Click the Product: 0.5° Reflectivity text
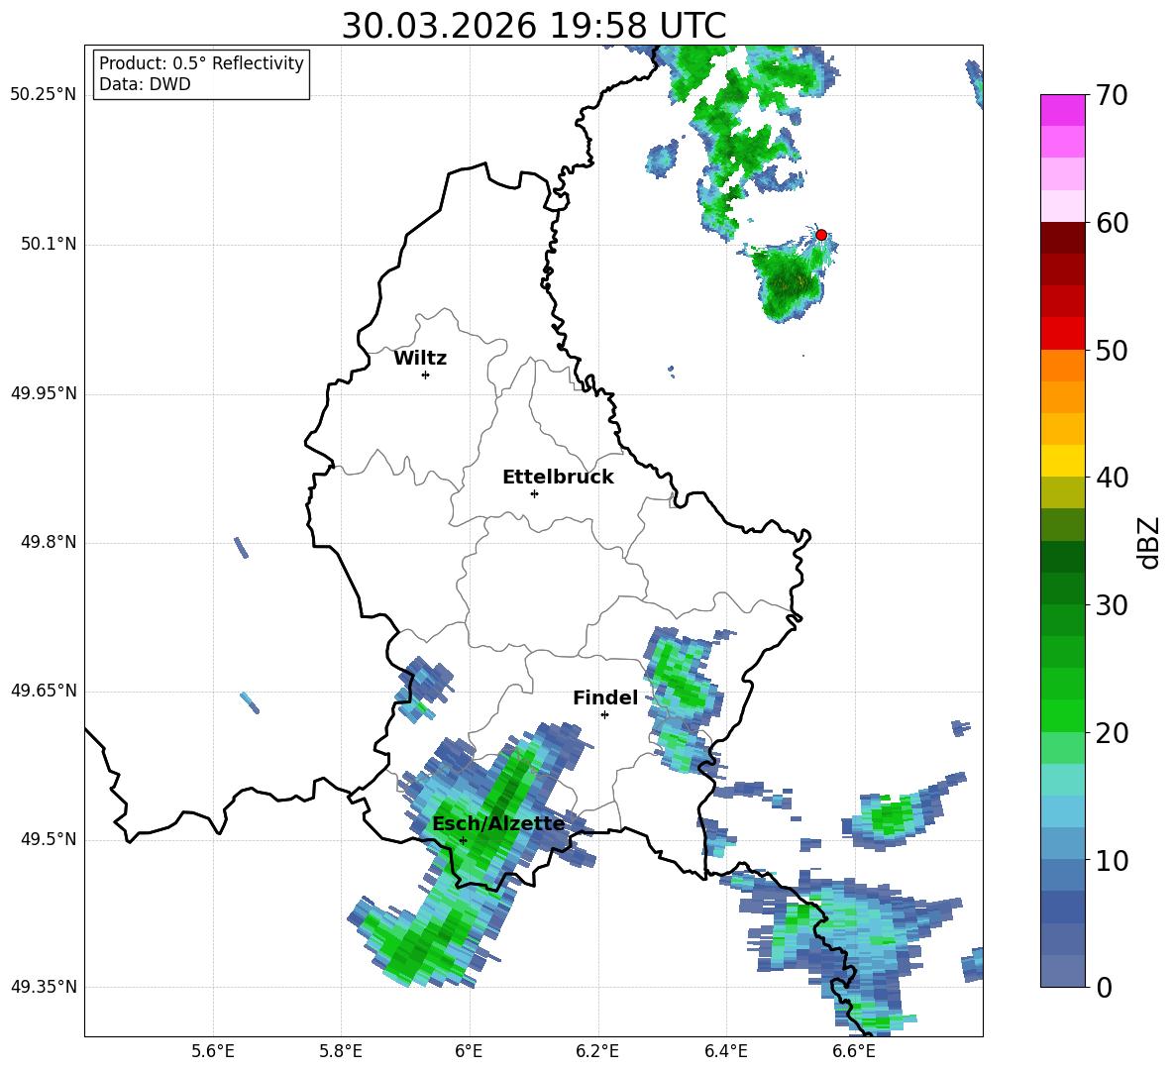Viewport: 1173px width, 1071px height. coord(201,62)
